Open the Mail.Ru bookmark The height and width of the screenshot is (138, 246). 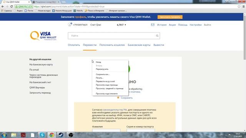click(x=78, y=11)
